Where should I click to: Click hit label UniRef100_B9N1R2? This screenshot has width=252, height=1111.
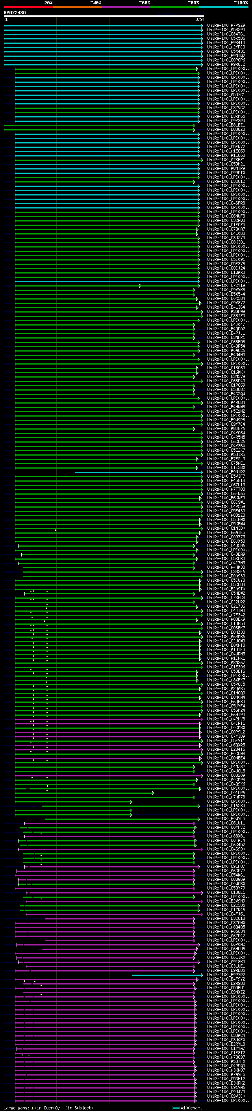[x=226, y=472]
